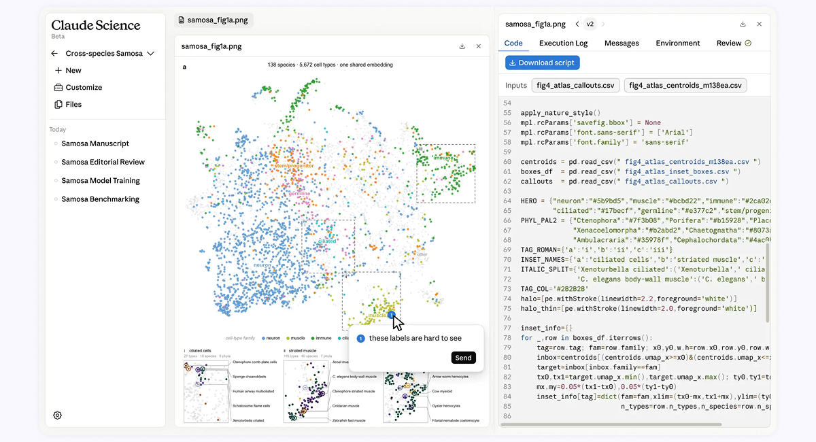Select the samosa_fig1a.png file chip tab

tap(214, 20)
